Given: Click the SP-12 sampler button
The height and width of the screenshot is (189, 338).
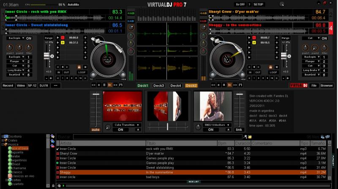Looking at the screenshot, I should coord(32,85).
